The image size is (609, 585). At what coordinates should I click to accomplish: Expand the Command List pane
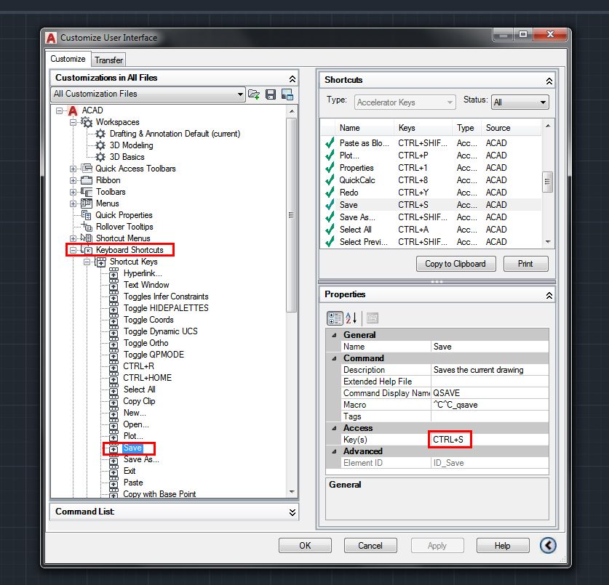coord(292,512)
